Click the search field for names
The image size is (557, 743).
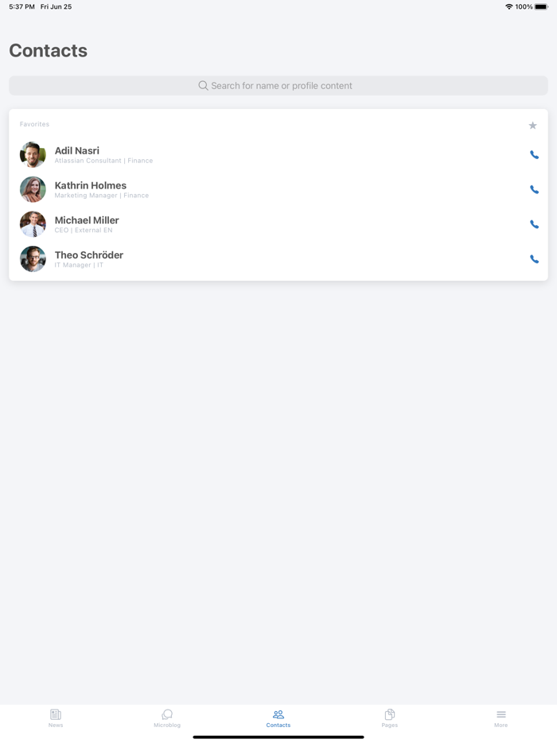click(278, 86)
